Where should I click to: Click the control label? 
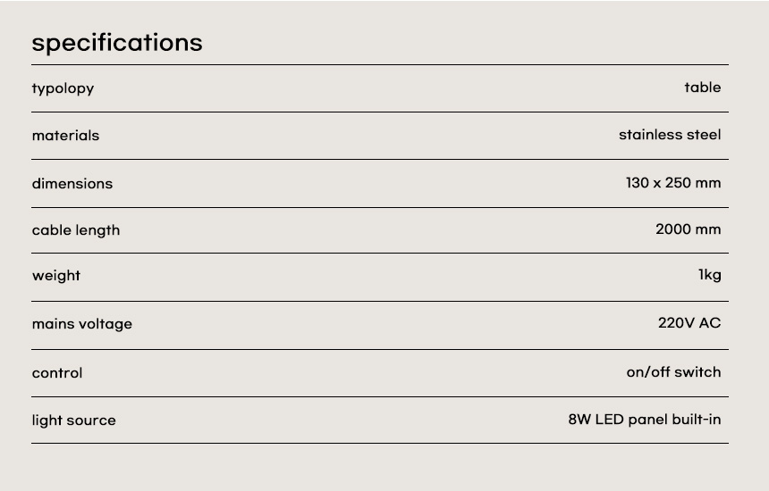57,373
